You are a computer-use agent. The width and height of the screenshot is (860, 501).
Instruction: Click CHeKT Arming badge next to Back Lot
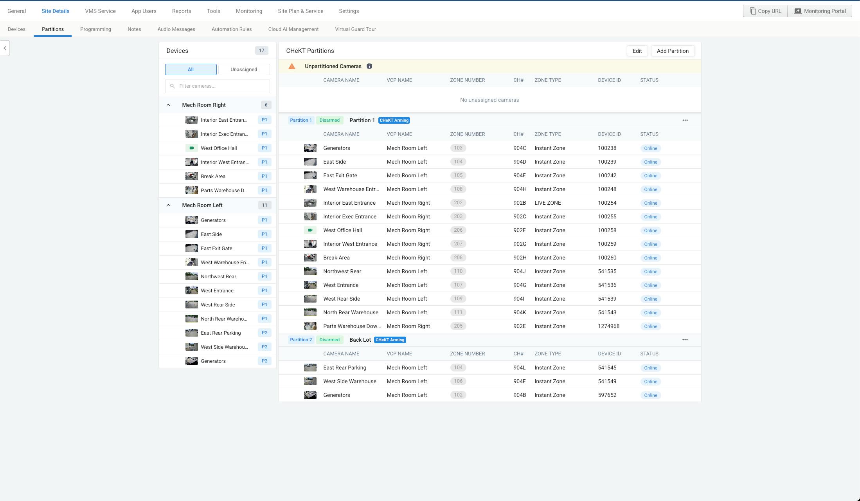[x=390, y=340]
